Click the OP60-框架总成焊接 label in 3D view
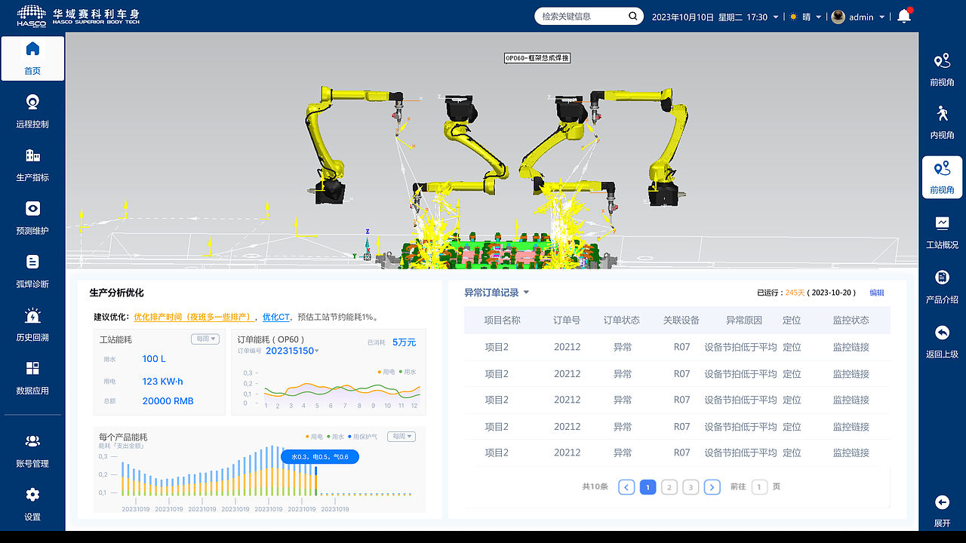Screen dimensions: 966x543 click(x=537, y=58)
